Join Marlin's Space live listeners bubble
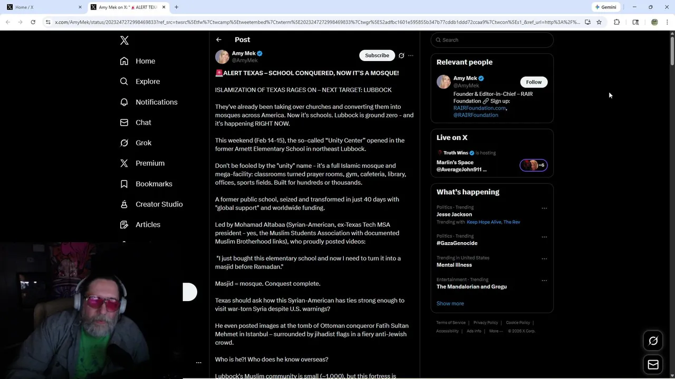The height and width of the screenshot is (379, 675). coord(534,165)
